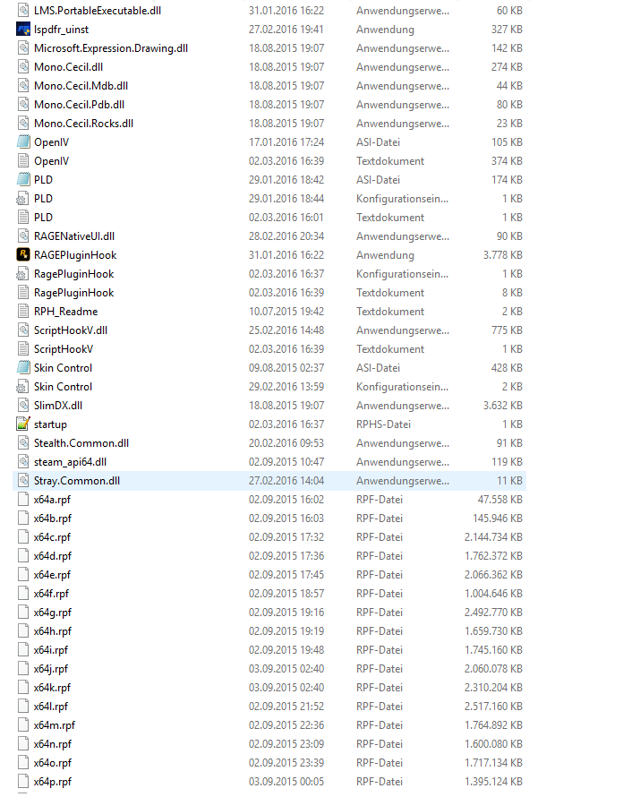This screenshot has height=797, width=640.
Task: Click the size value 2.517.160 KB
Action: pos(493,707)
